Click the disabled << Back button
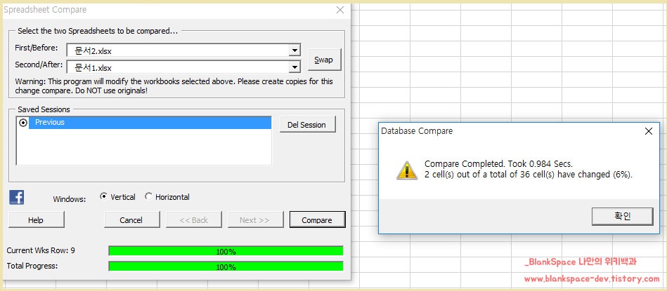667x291 pixels. (193, 219)
